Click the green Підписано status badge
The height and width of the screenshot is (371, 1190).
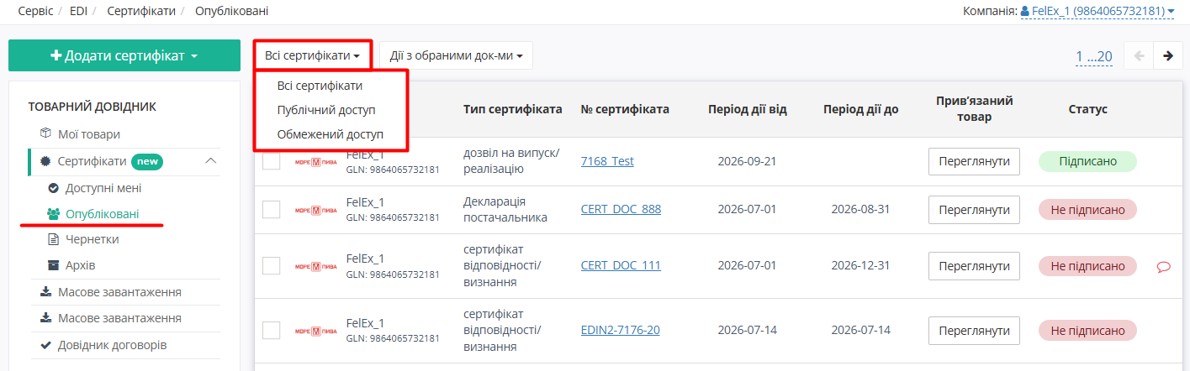(x=1087, y=161)
